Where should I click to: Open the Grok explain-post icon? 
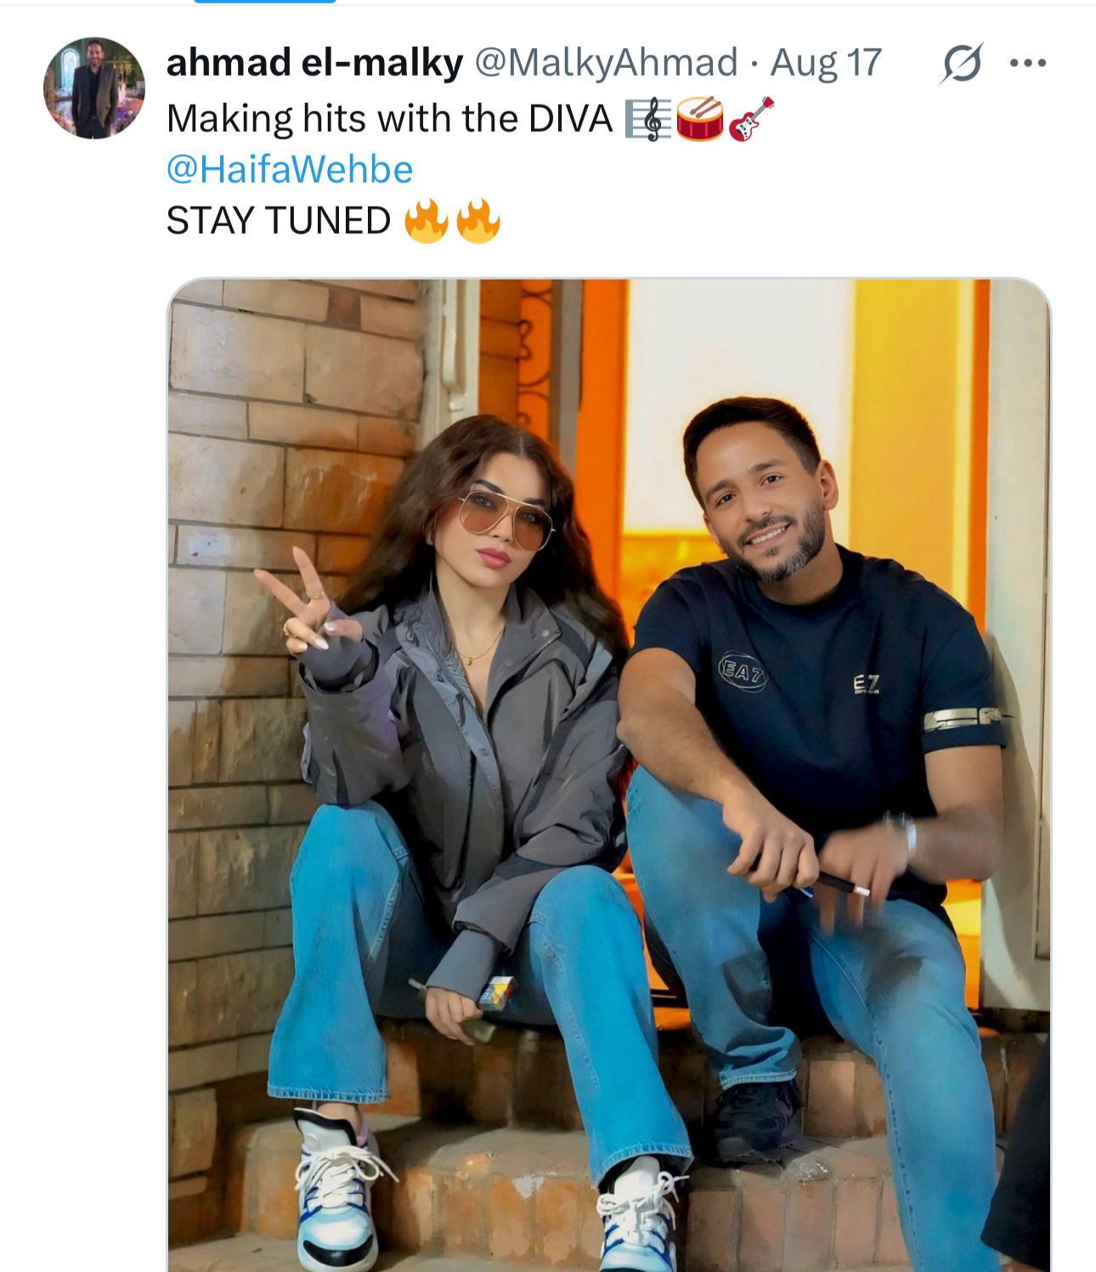[x=961, y=63]
